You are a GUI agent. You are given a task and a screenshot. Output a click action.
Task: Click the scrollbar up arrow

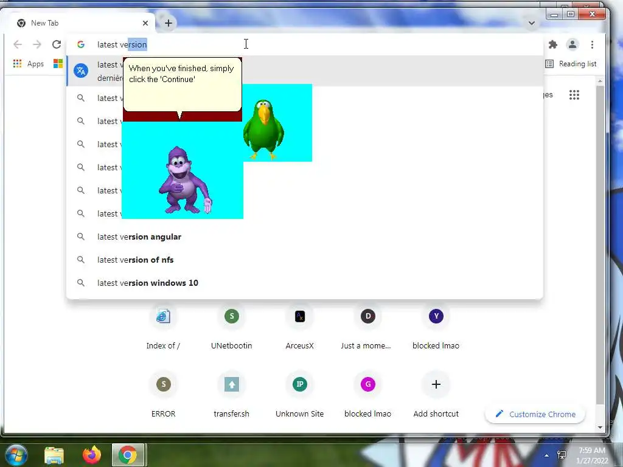tap(600, 81)
